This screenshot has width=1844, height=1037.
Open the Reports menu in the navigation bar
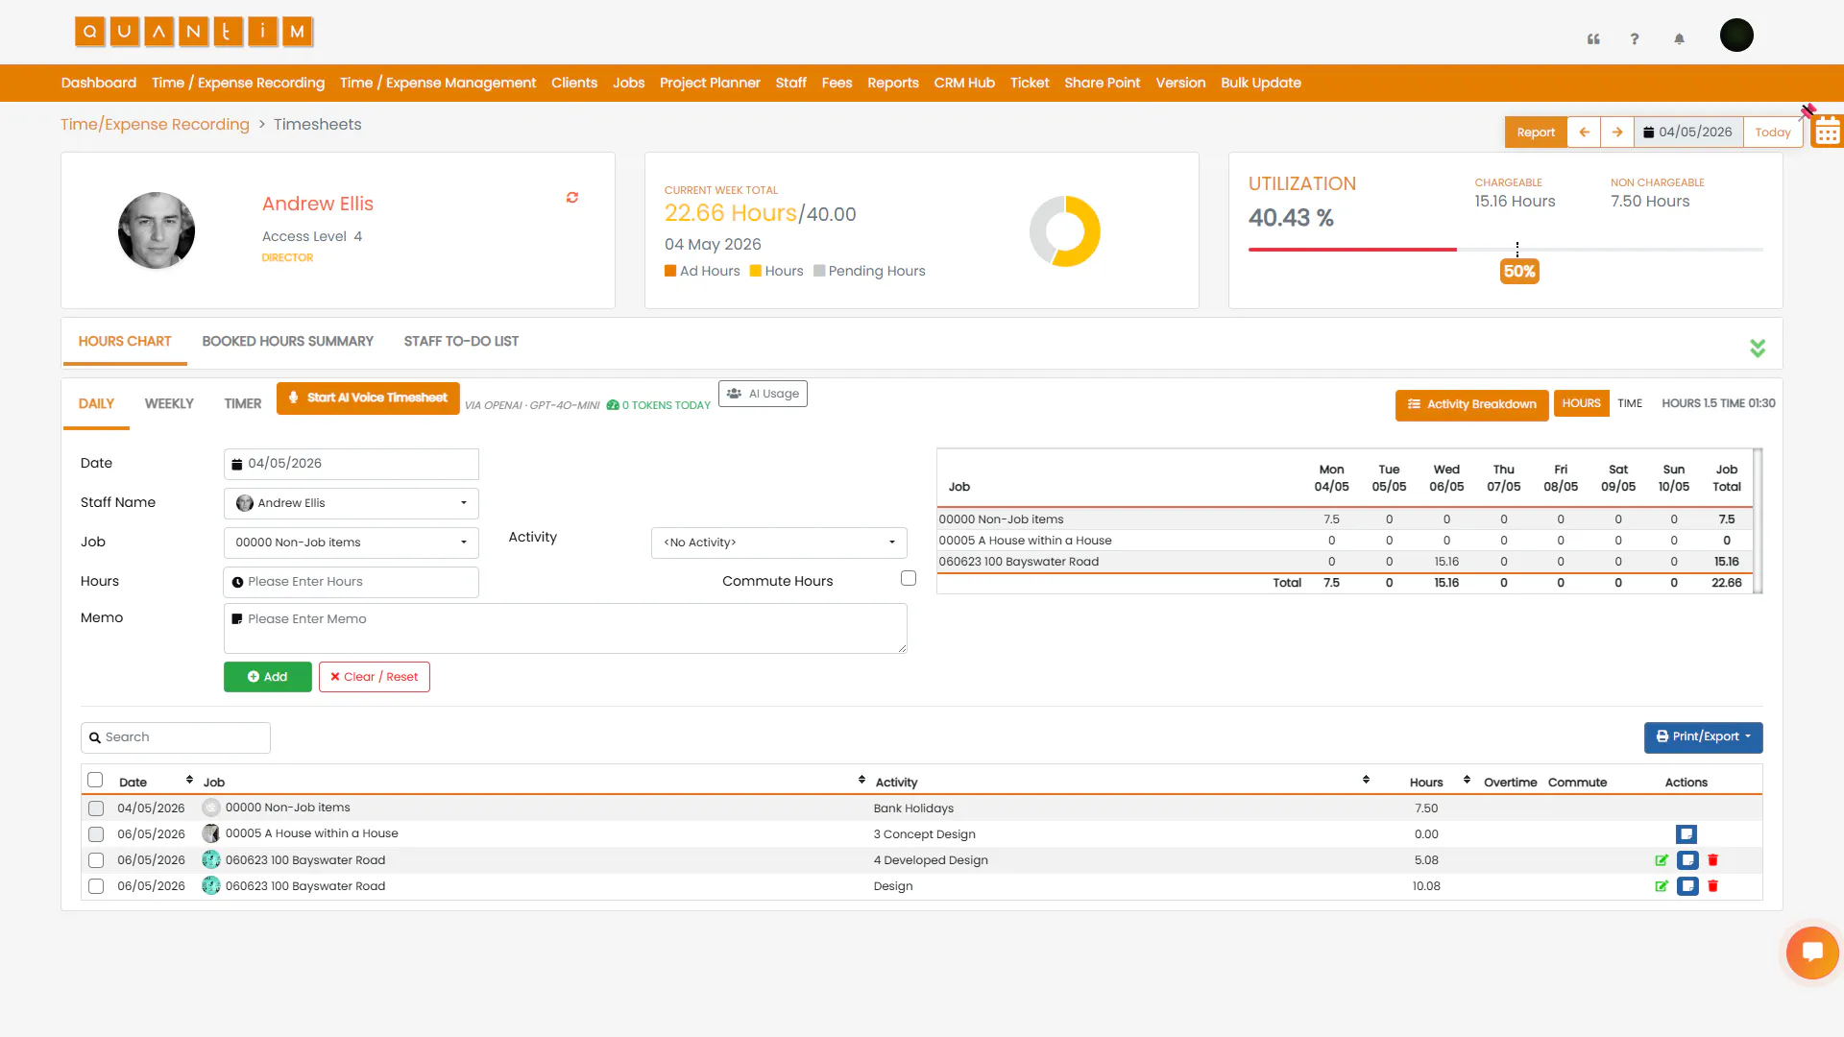coord(892,84)
